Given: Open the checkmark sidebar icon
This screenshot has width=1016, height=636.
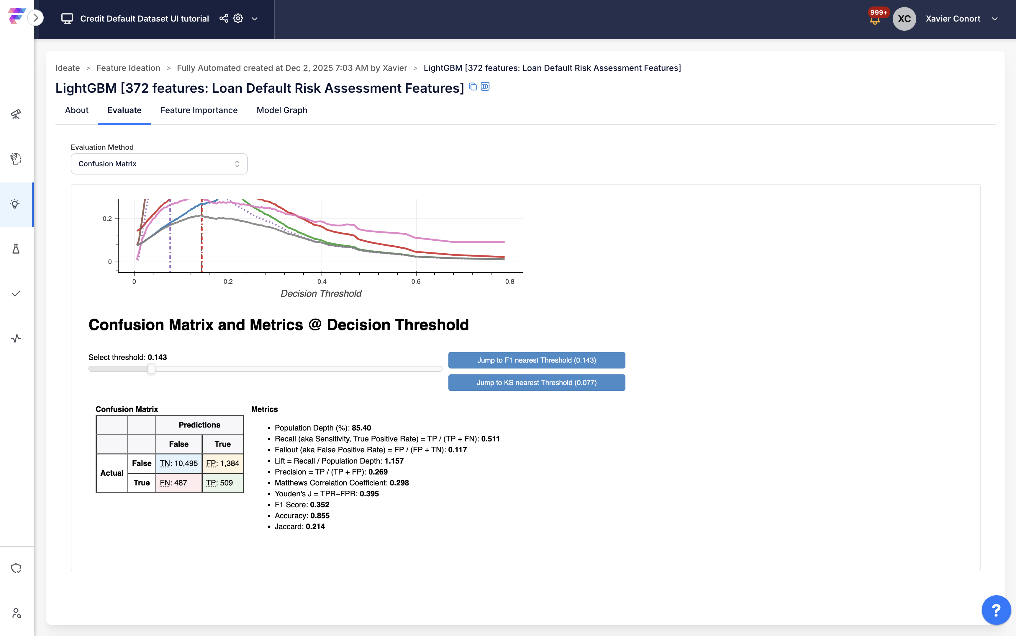Looking at the screenshot, I should coord(16,293).
